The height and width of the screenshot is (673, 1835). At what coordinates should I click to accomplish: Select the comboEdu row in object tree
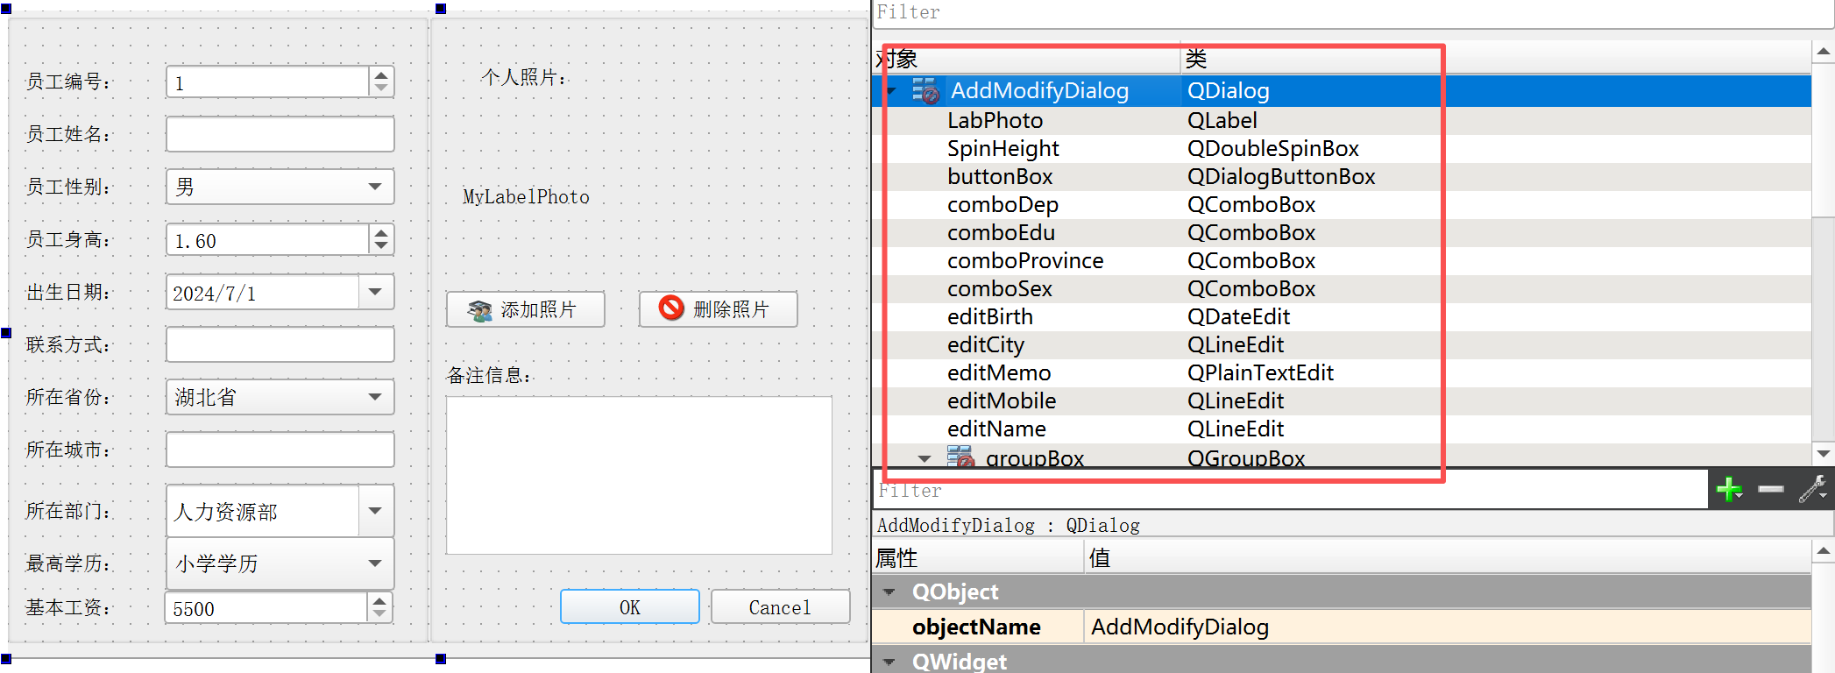pos(1341,232)
